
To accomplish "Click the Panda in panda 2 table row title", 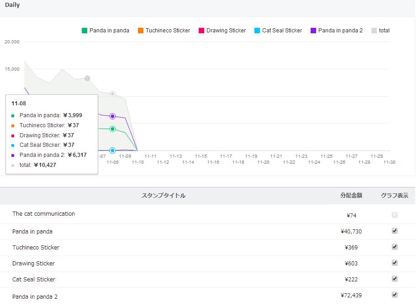I will click(x=35, y=297).
